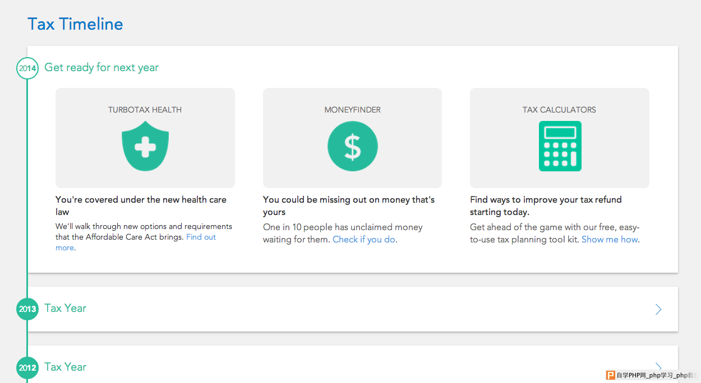The height and width of the screenshot is (383, 701).
Task: Click 'Find ways to improve your tax refund' heading
Action: (546, 206)
